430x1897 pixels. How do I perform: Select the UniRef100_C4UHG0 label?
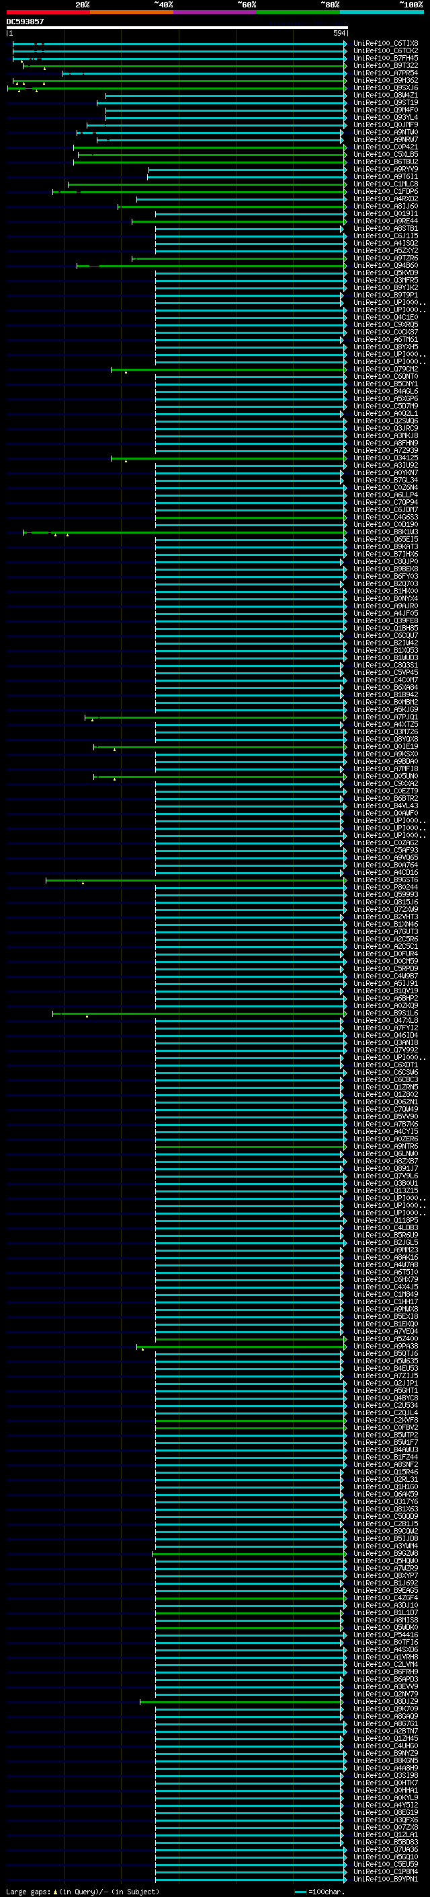click(x=386, y=1746)
